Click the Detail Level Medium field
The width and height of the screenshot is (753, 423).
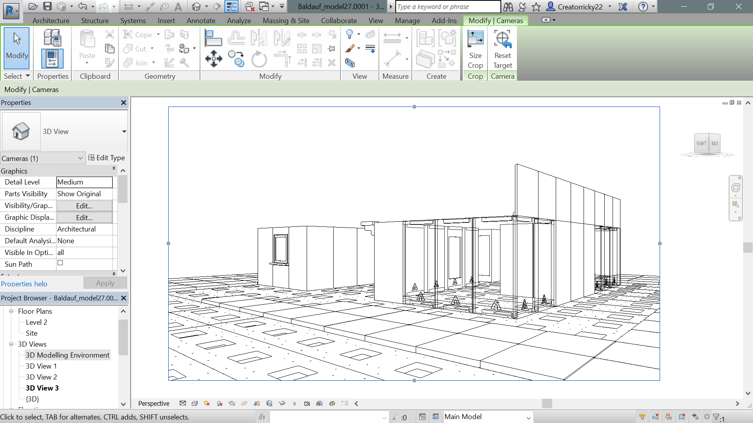tap(84, 182)
